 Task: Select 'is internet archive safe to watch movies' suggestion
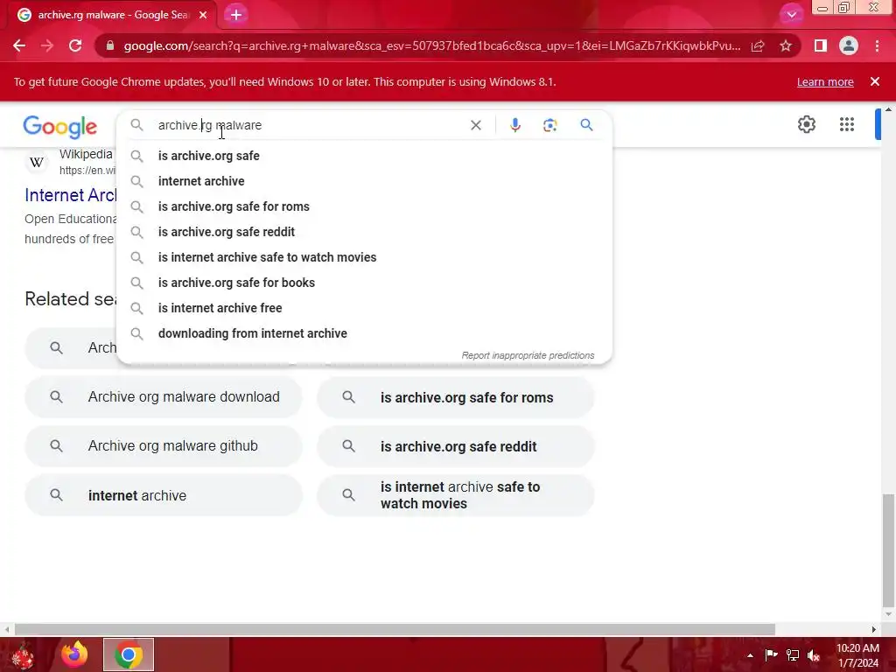(364, 257)
